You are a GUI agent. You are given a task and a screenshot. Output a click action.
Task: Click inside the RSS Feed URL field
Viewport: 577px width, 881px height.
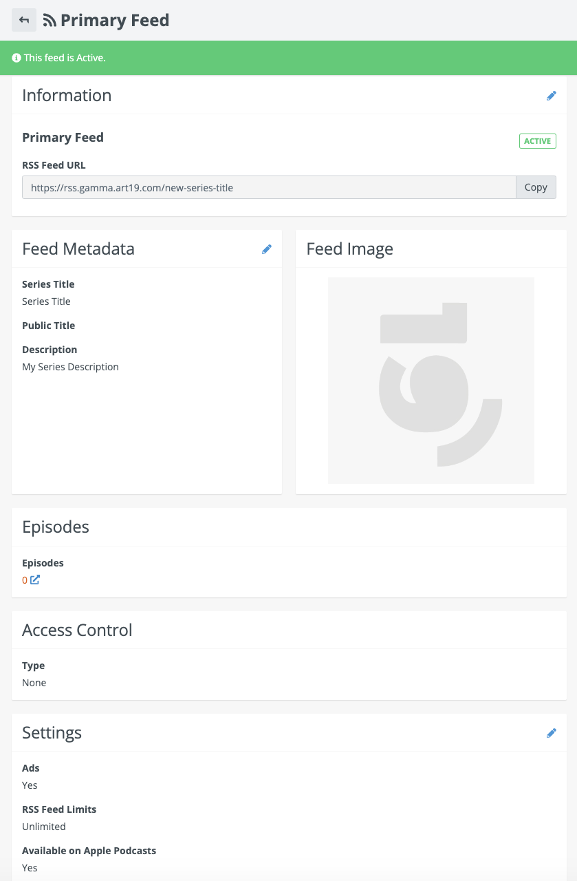[x=268, y=187]
